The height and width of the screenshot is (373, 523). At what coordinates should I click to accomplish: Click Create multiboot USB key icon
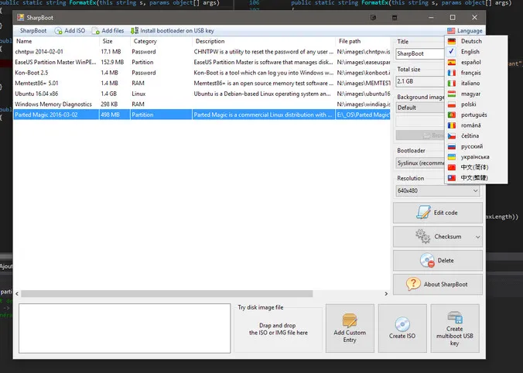point(455,317)
